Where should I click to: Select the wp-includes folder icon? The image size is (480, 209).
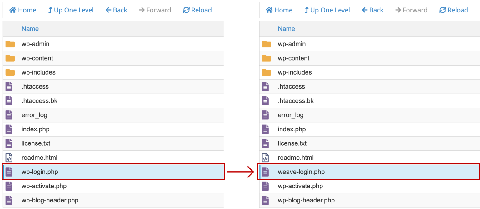(10, 72)
